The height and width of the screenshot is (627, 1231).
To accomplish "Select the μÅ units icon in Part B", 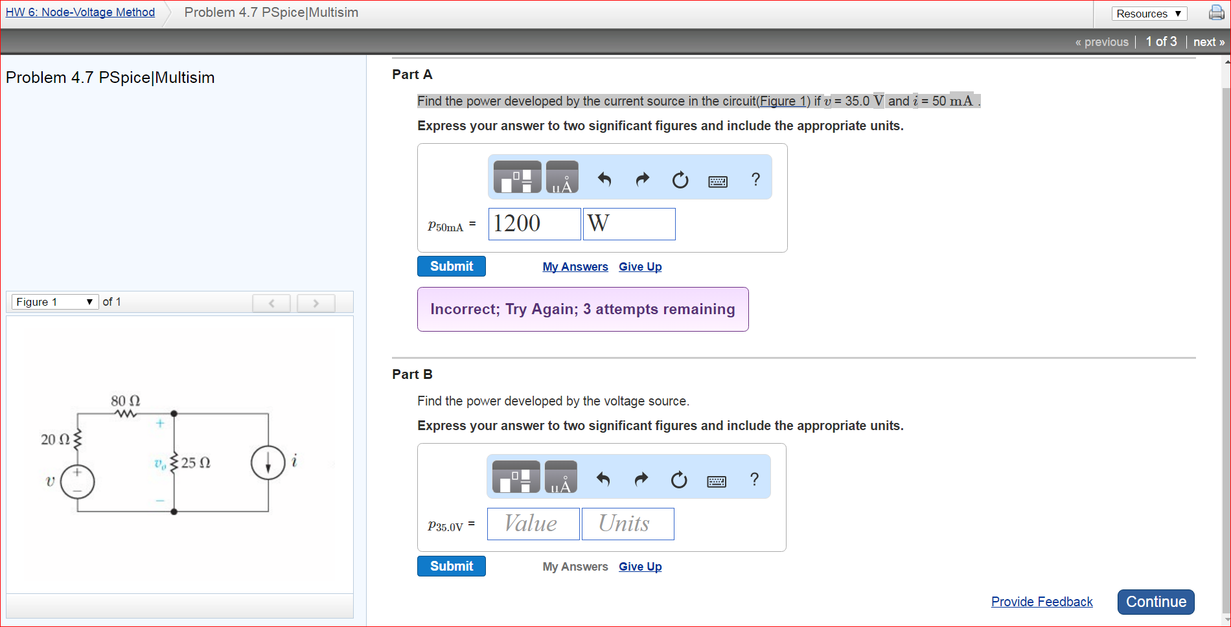I will click(x=561, y=477).
